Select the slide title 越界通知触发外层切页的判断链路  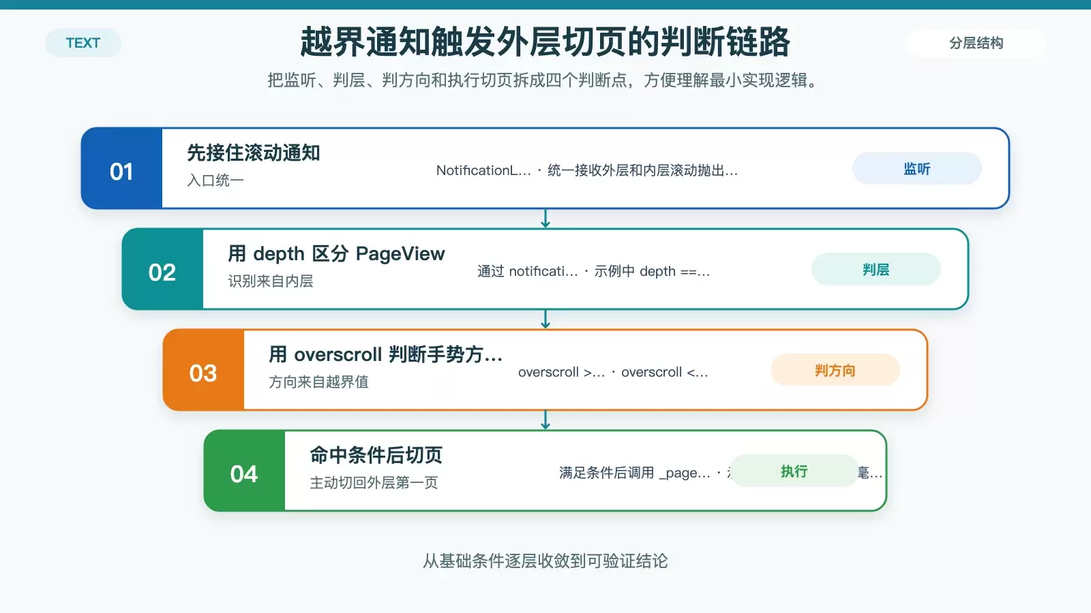pos(545,42)
